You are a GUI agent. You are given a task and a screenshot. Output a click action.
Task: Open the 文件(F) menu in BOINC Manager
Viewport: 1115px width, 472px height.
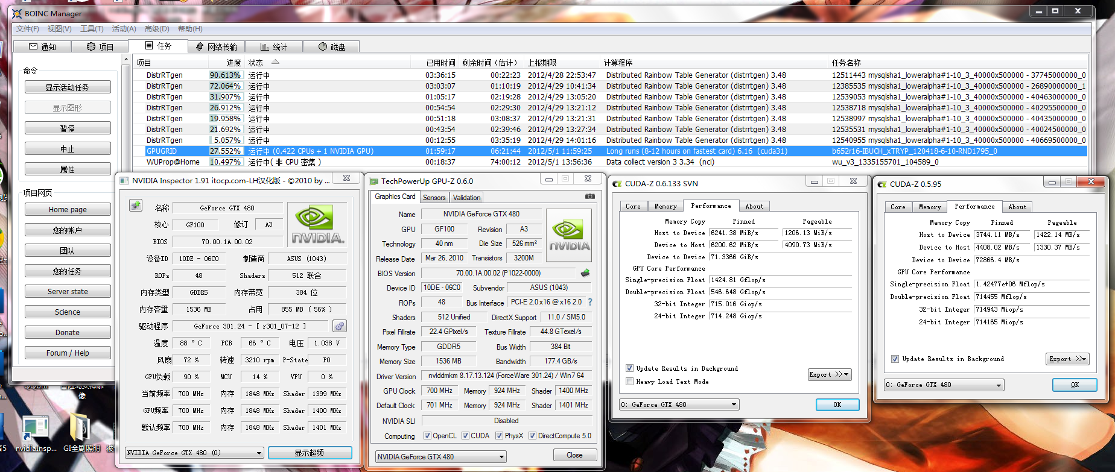[x=28, y=29]
